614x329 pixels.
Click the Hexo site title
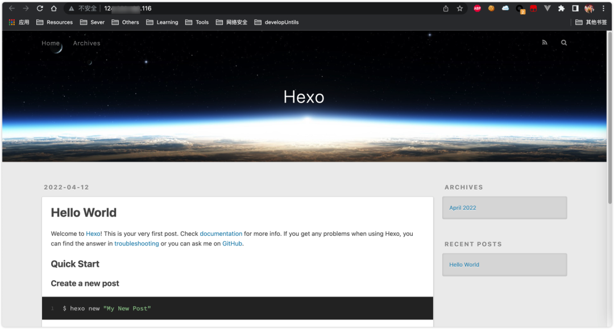304,97
